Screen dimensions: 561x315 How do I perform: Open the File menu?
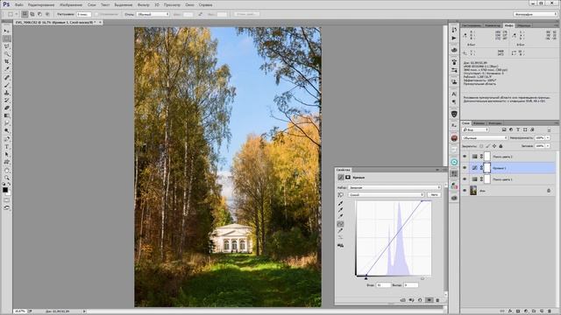(x=19, y=5)
